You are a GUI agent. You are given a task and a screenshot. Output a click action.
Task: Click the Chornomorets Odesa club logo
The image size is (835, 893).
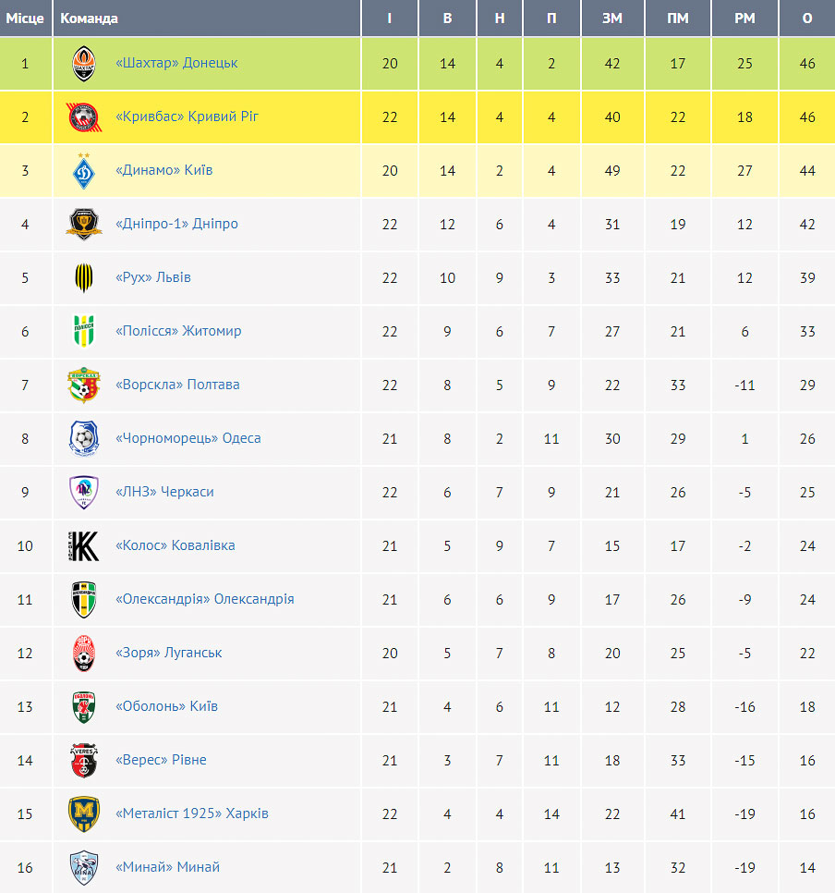point(84,438)
